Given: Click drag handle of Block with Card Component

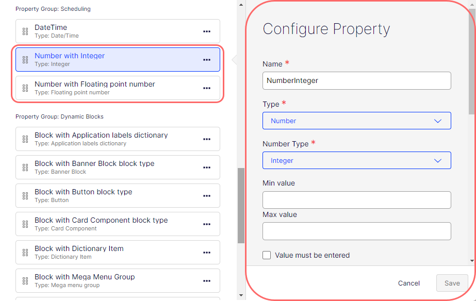Looking at the screenshot, I should (x=25, y=224).
